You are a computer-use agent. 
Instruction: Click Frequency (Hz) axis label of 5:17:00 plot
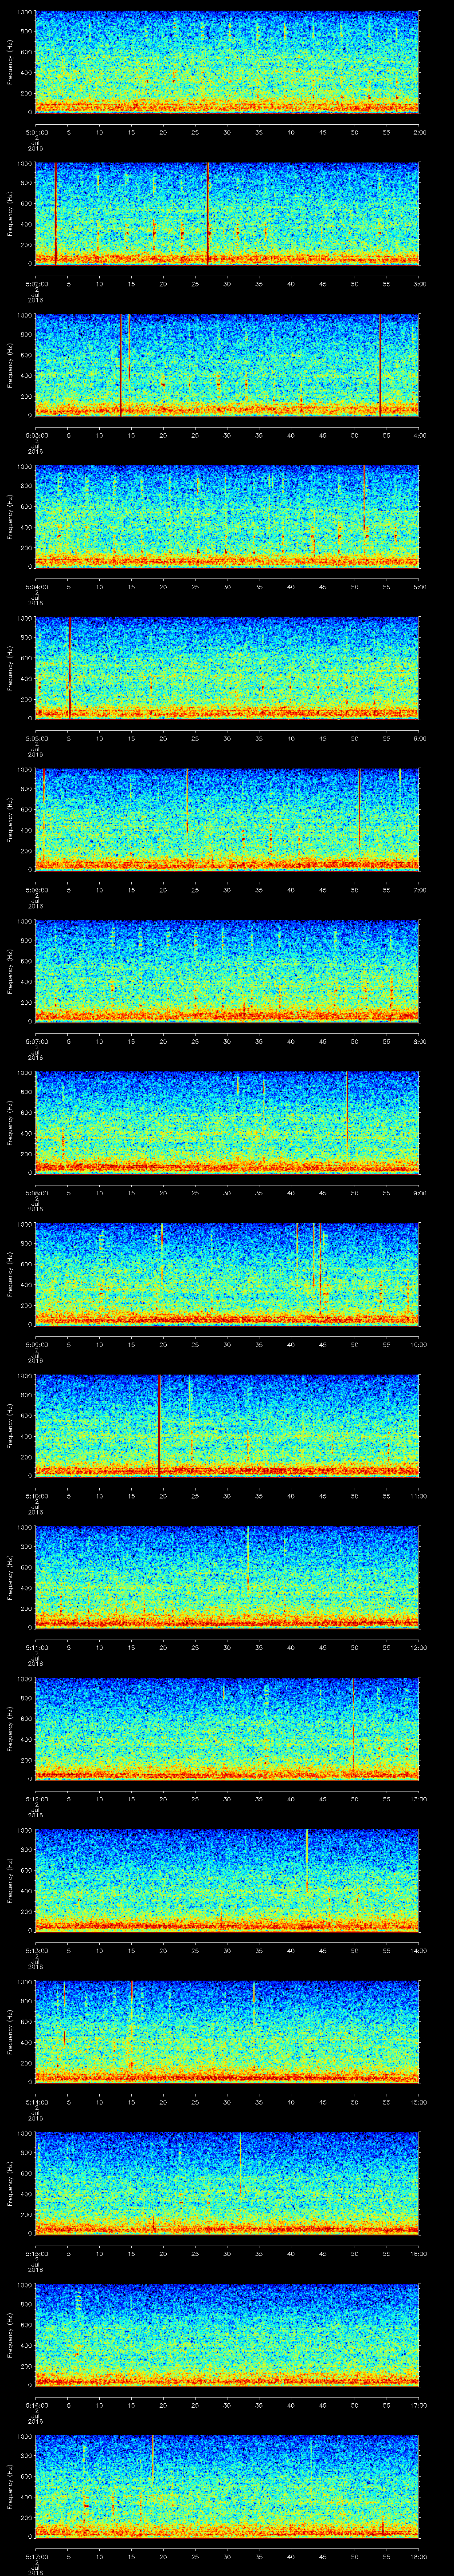pos(10,2487)
